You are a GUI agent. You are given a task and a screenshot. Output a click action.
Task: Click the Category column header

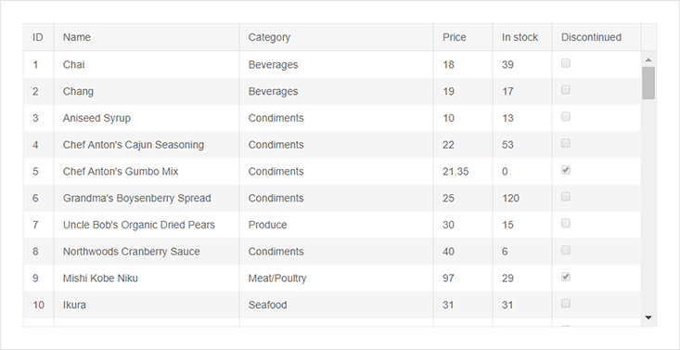(336, 37)
